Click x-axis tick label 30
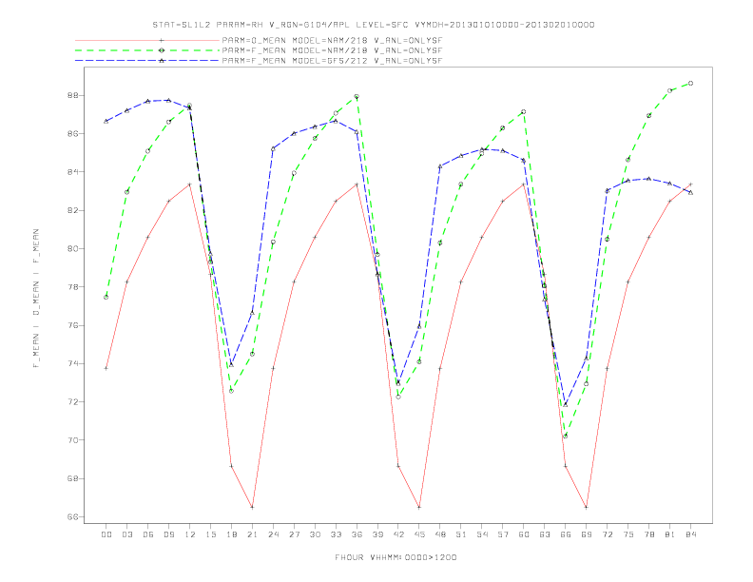 (x=315, y=534)
